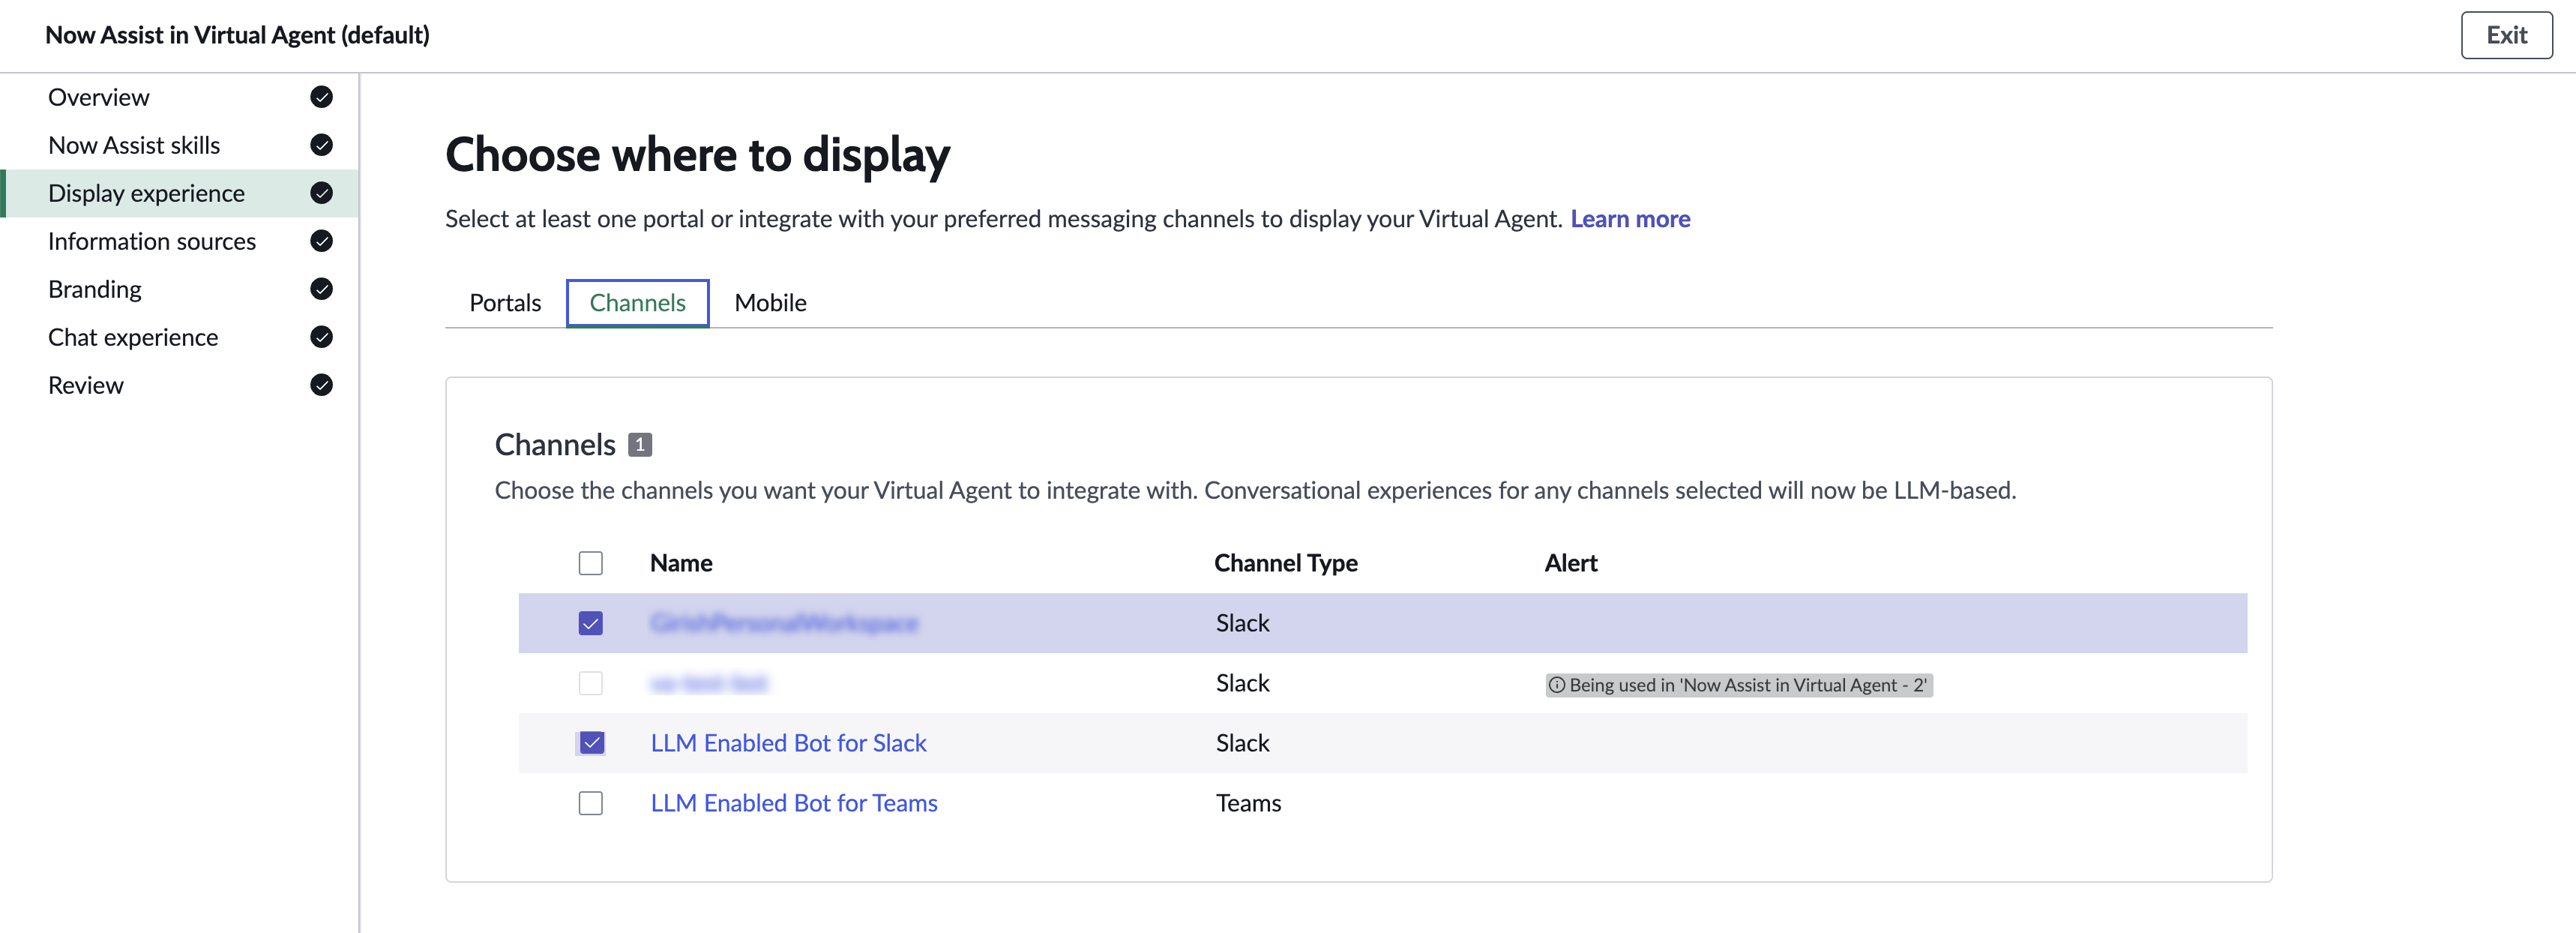This screenshot has height=933, width=2576.
Task: Click the 'Now Assist in Virtual Agent (default)' title
Action: 237,35
